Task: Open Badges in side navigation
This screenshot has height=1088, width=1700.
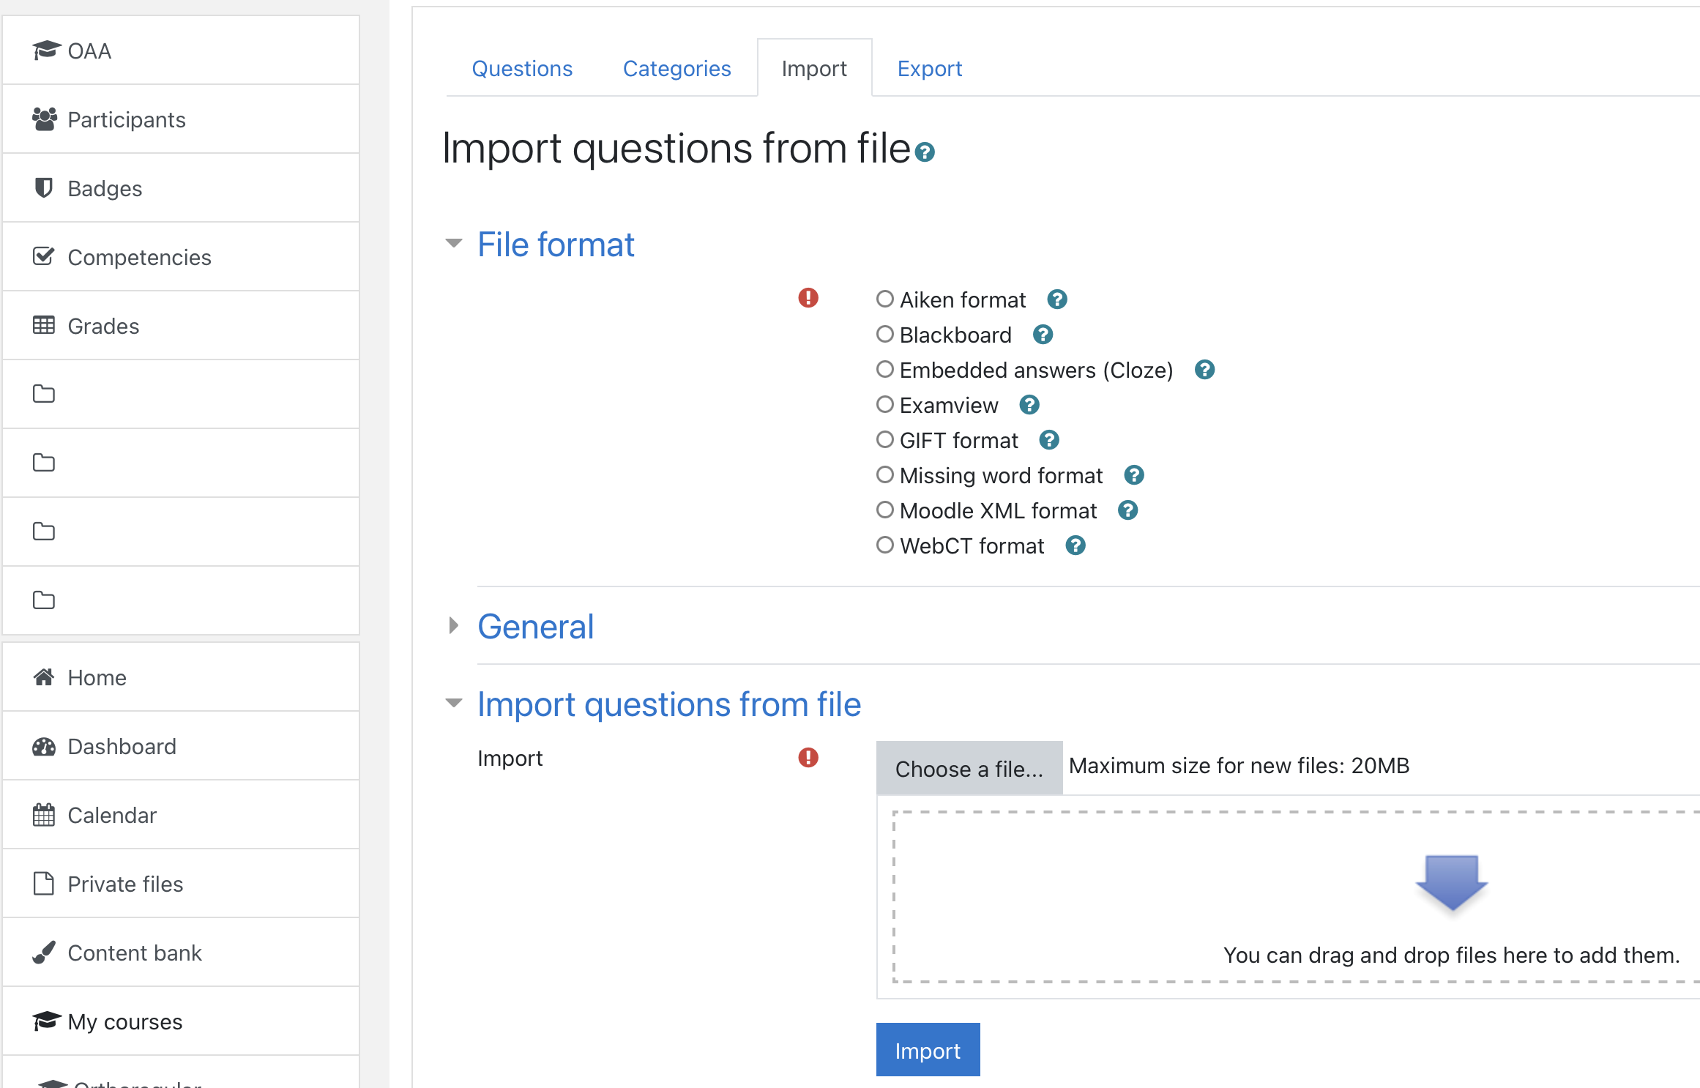Action: pos(105,188)
